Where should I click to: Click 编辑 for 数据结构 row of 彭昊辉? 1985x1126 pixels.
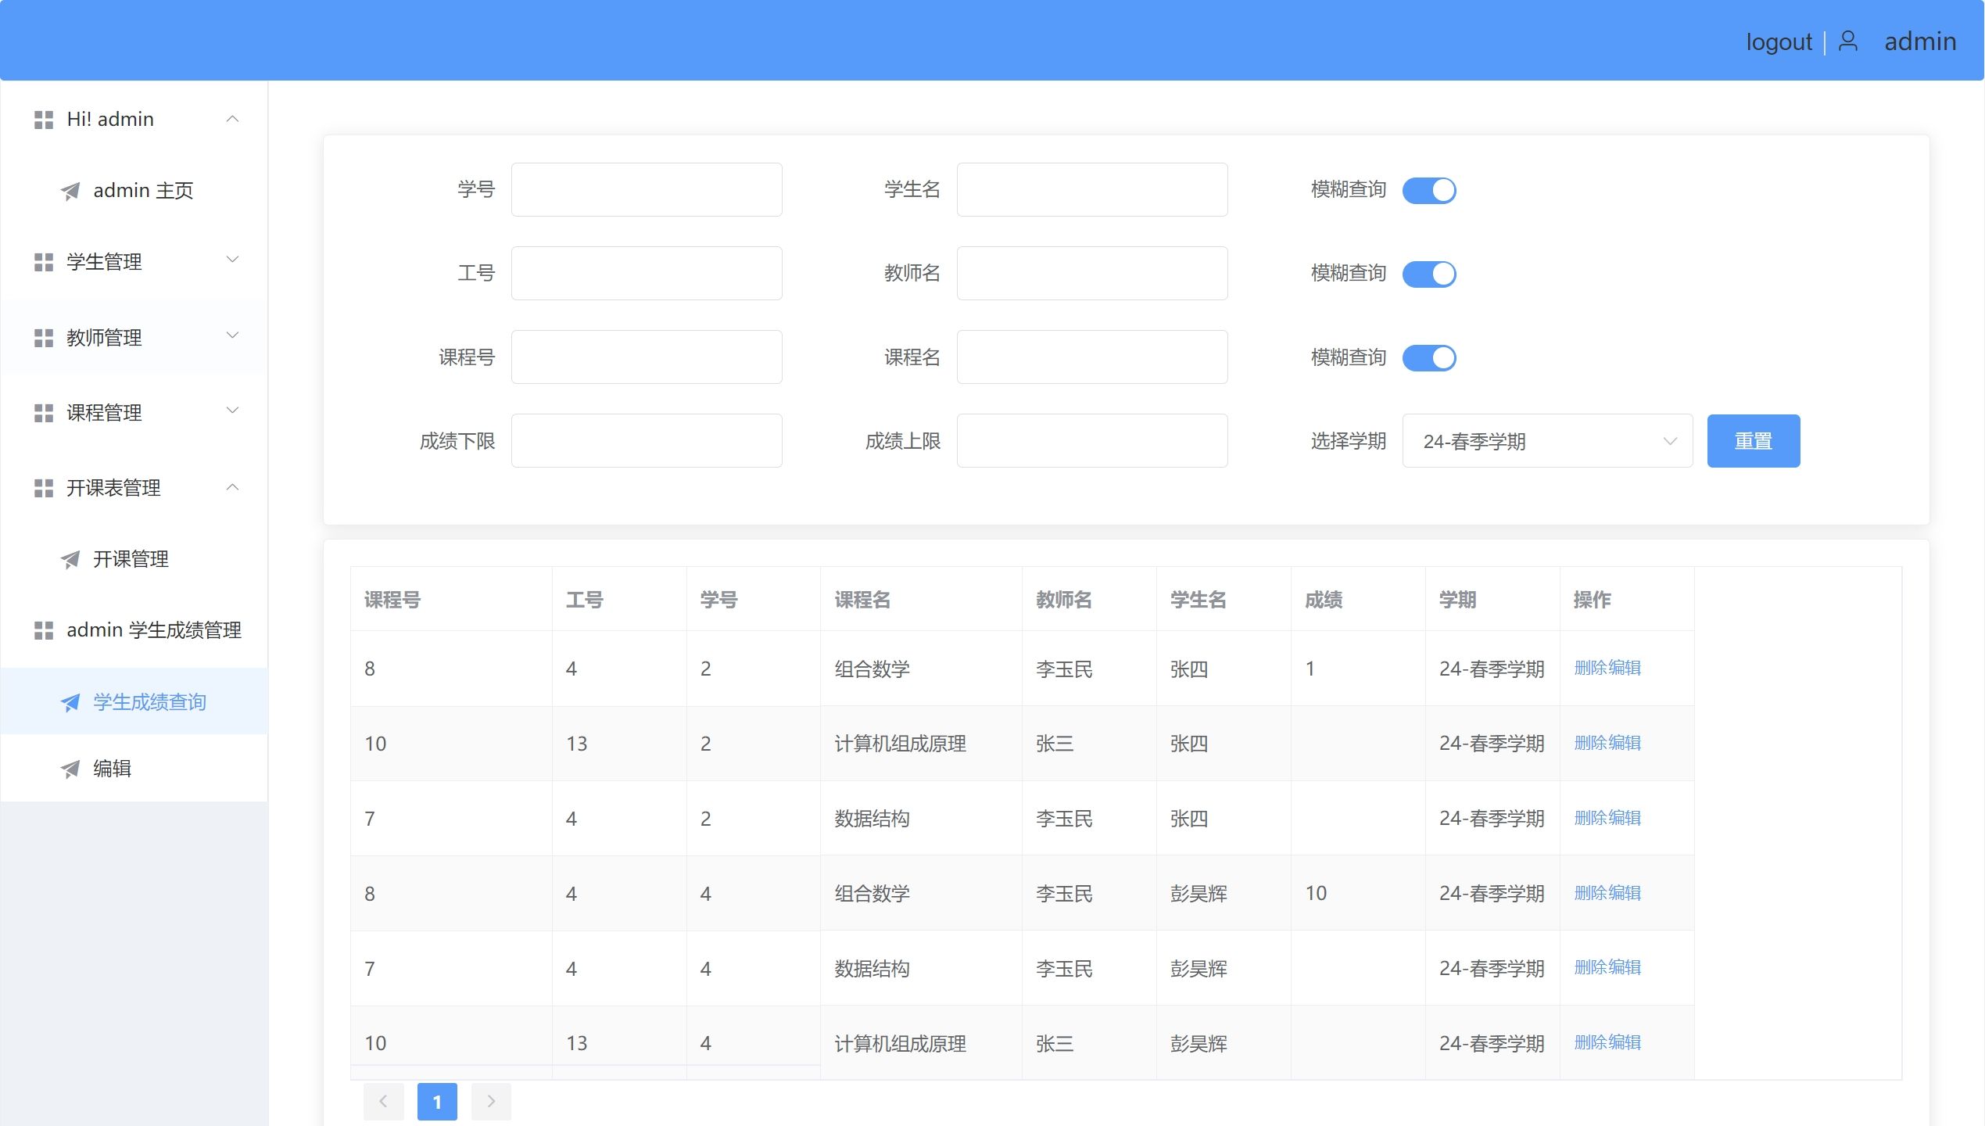point(1625,967)
